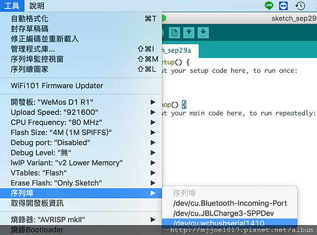
Task: Click the opening brace of loop()
Action: [184, 105]
